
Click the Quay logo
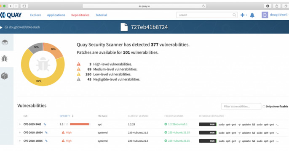(x=11, y=15)
